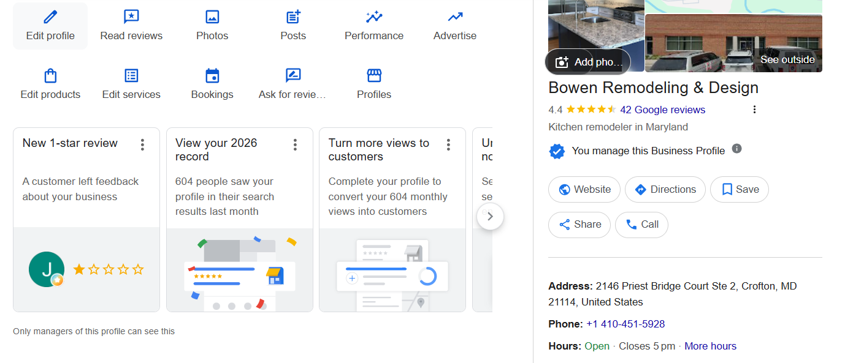The height and width of the screenshot is (363, 845).
Task: Get Directions to the business
Action: [665, 190]
